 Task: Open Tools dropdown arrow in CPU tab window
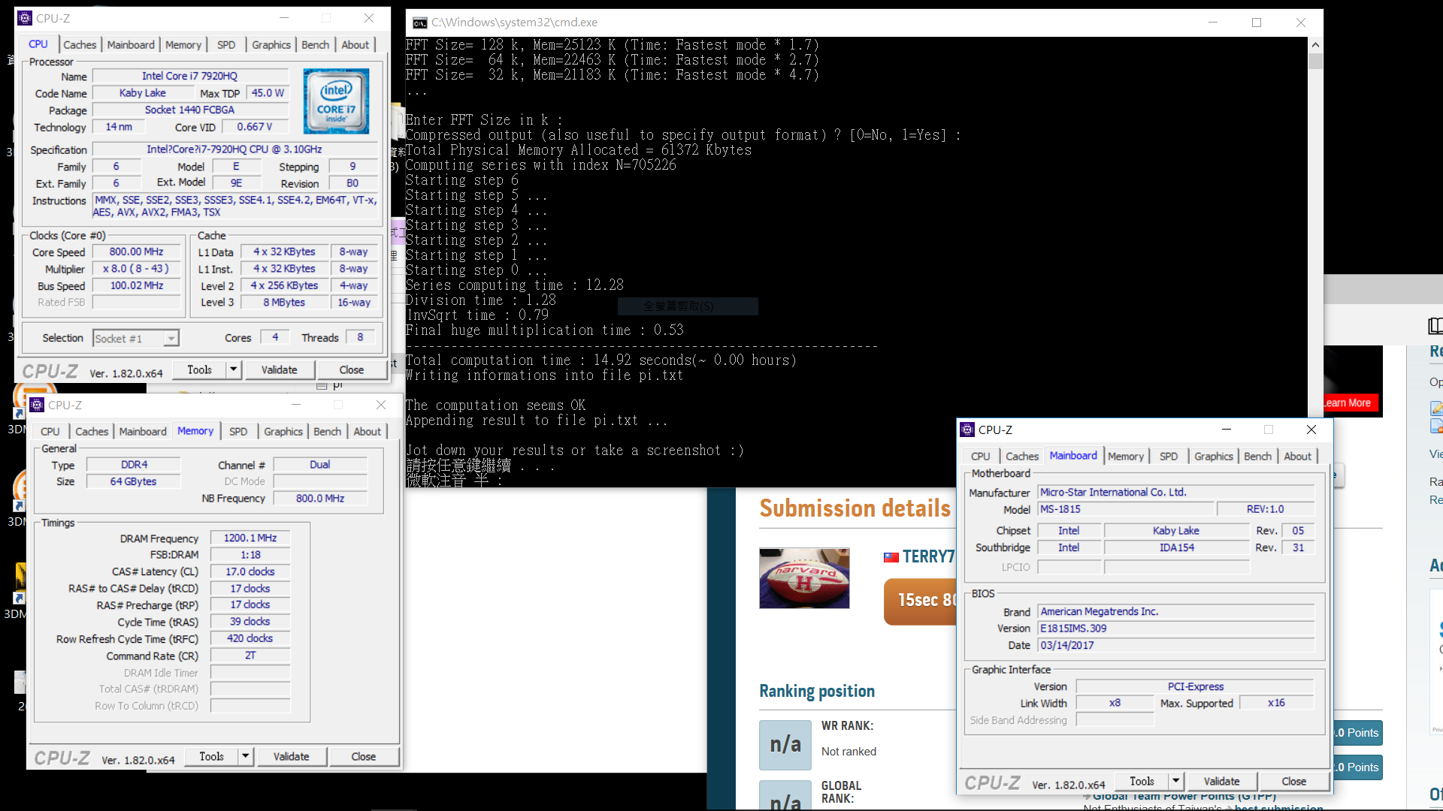coord(233,369)
